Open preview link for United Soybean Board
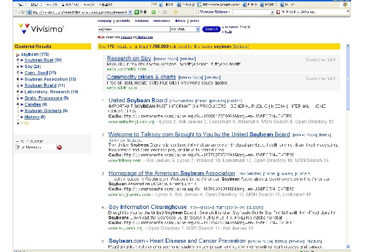 [x=217, y=101]
